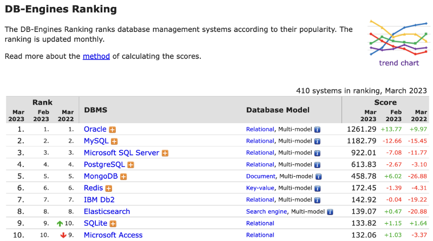Click the plus icon beside Microsoft SQL Server

pos(165,153)
